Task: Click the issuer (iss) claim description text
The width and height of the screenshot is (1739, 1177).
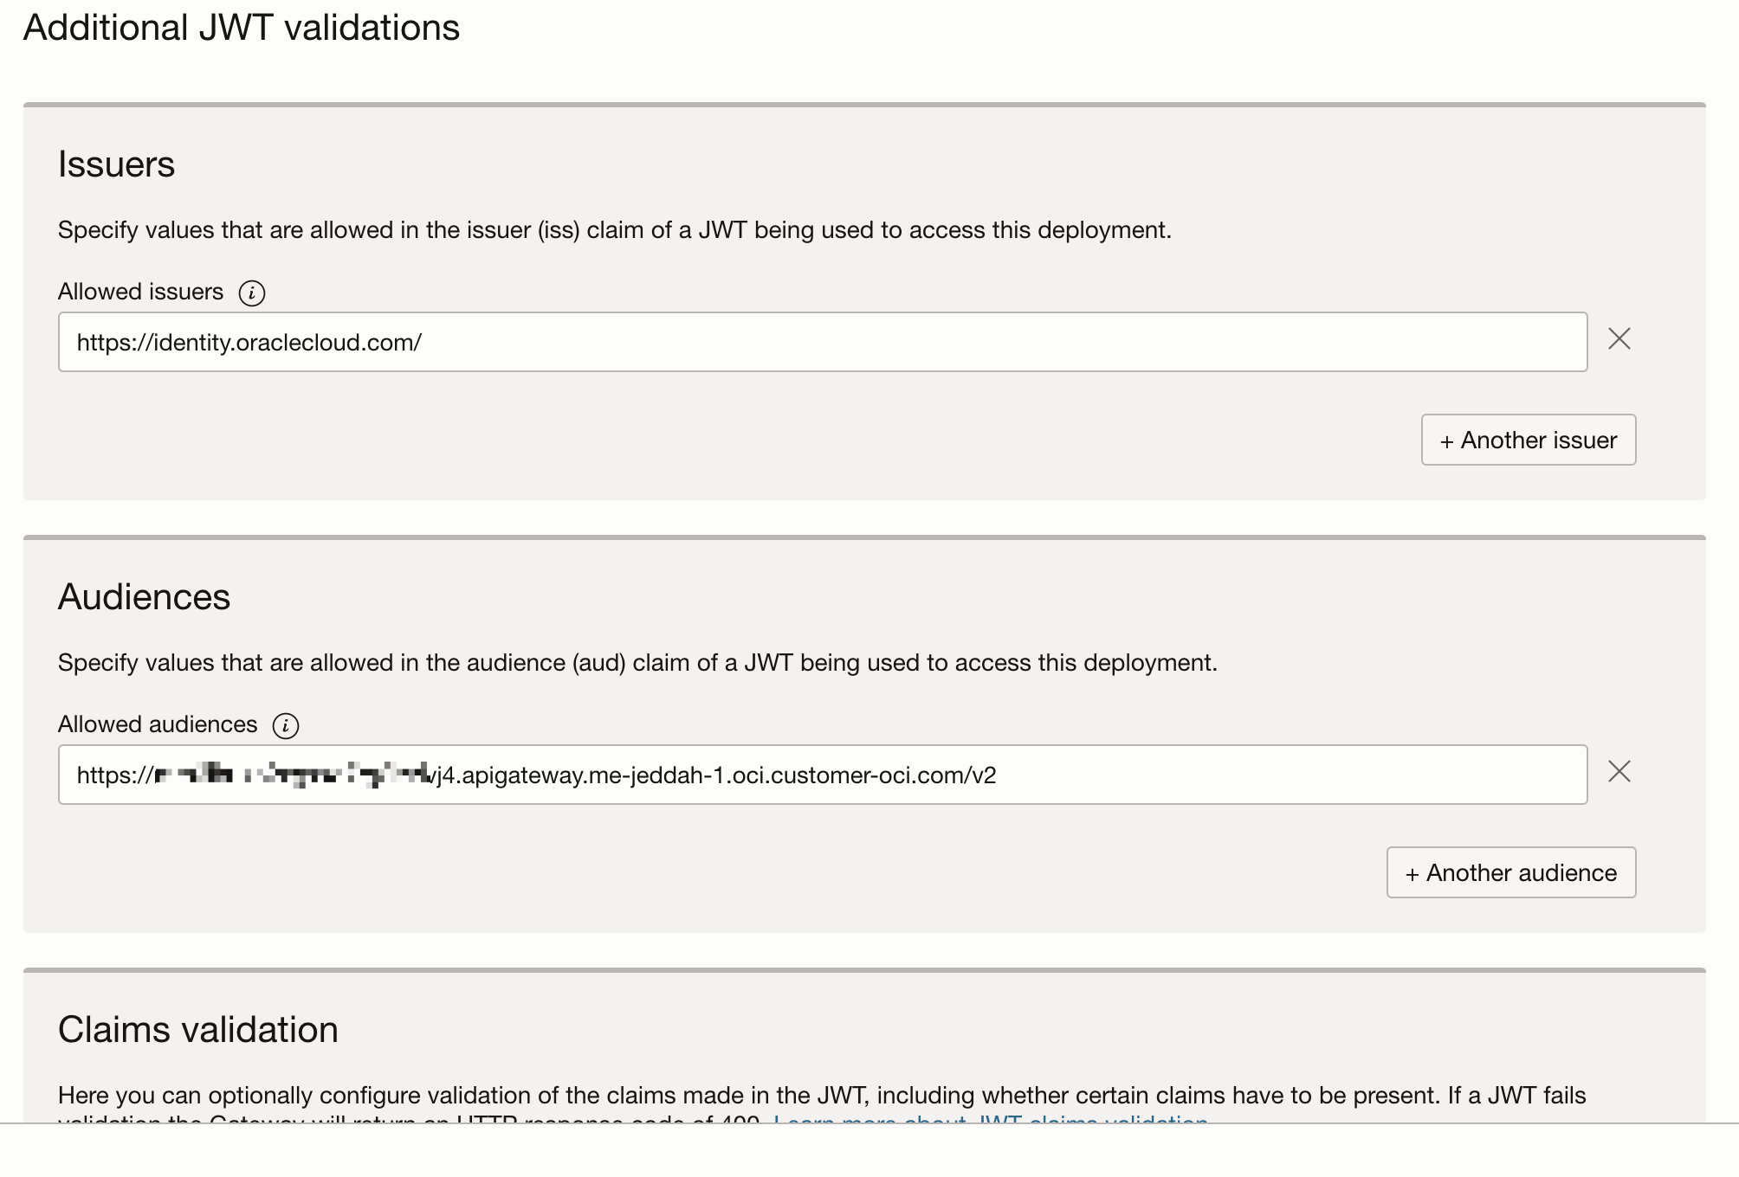Action: (613, 230)
